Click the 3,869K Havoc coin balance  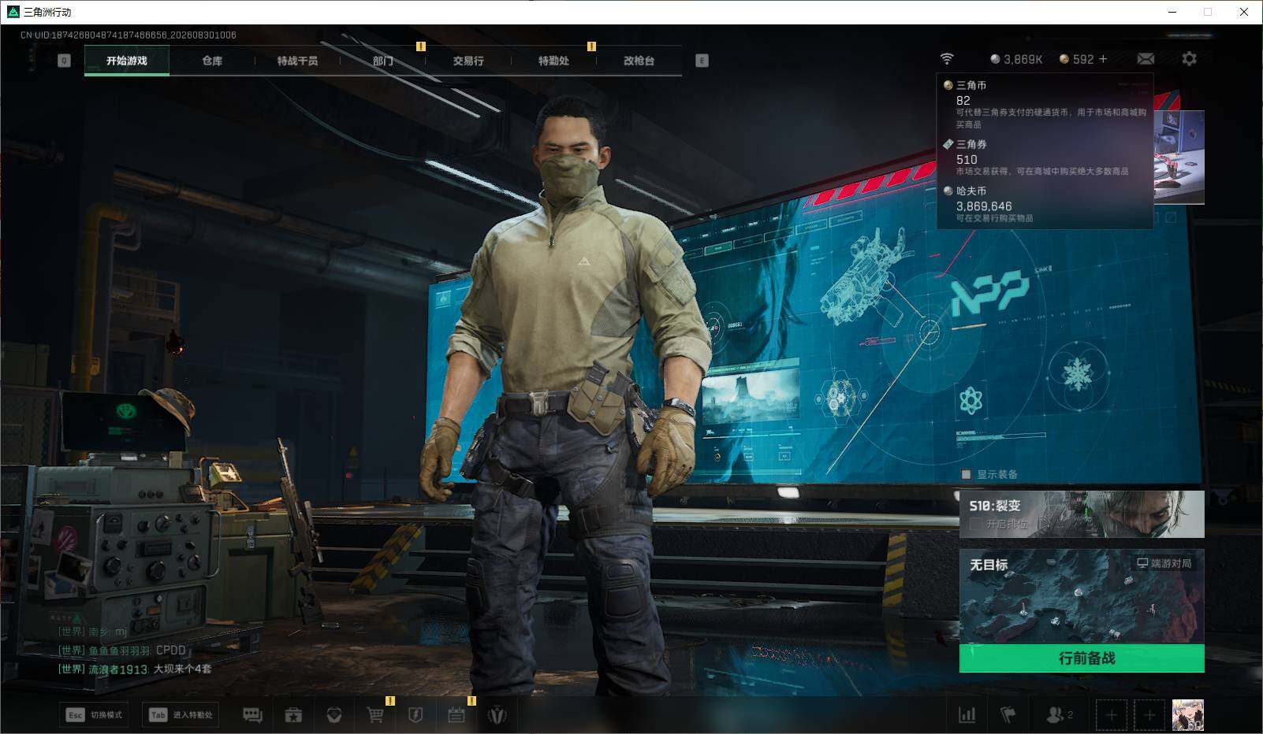(x=1016, y=59)
